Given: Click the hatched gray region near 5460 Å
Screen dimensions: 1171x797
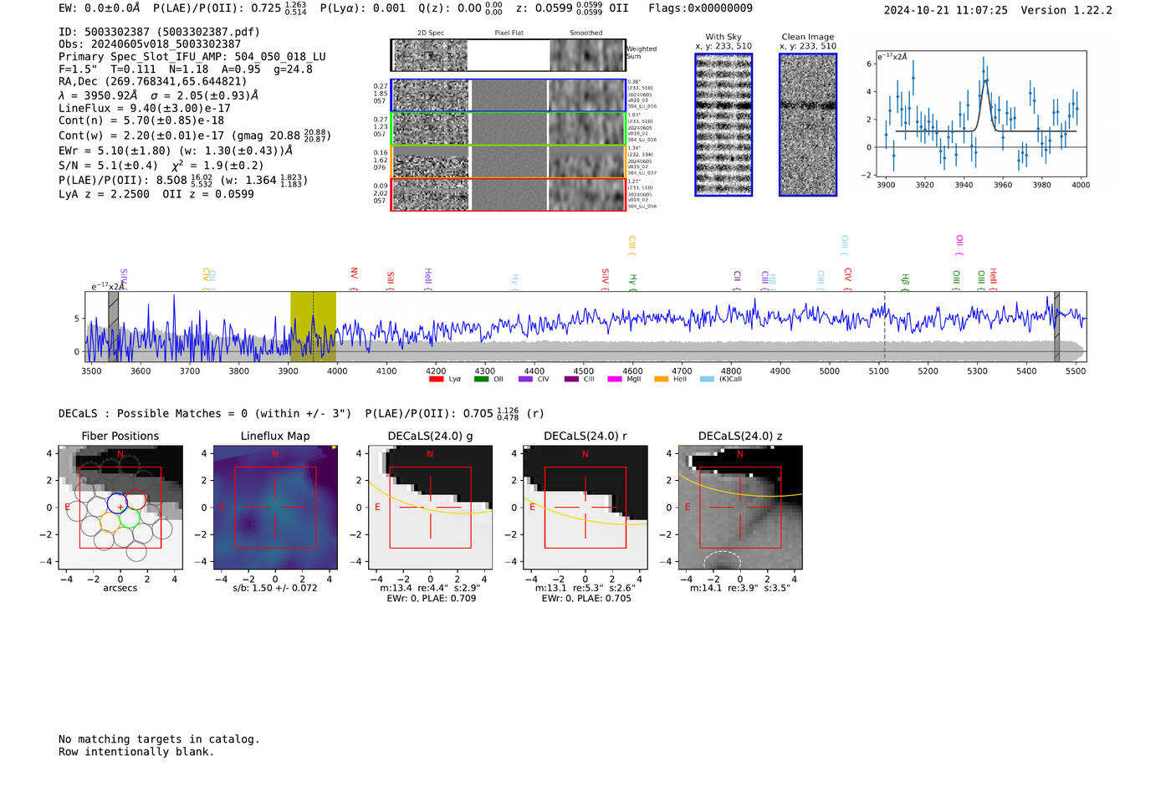Looking at the screenshot, I should pos(1056,326).
